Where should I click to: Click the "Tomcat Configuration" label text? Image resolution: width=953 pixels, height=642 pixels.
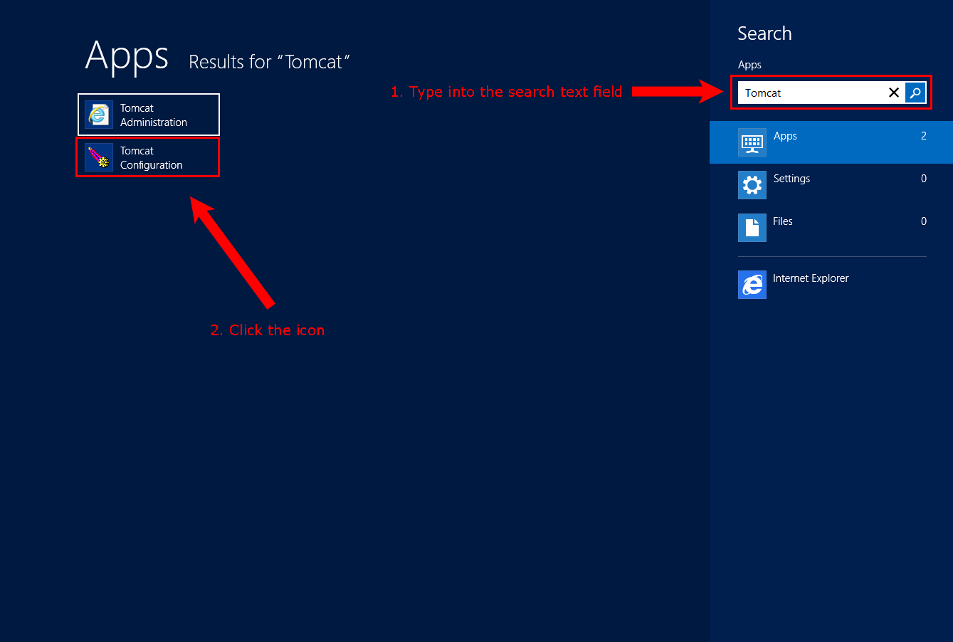coord(152,158)
